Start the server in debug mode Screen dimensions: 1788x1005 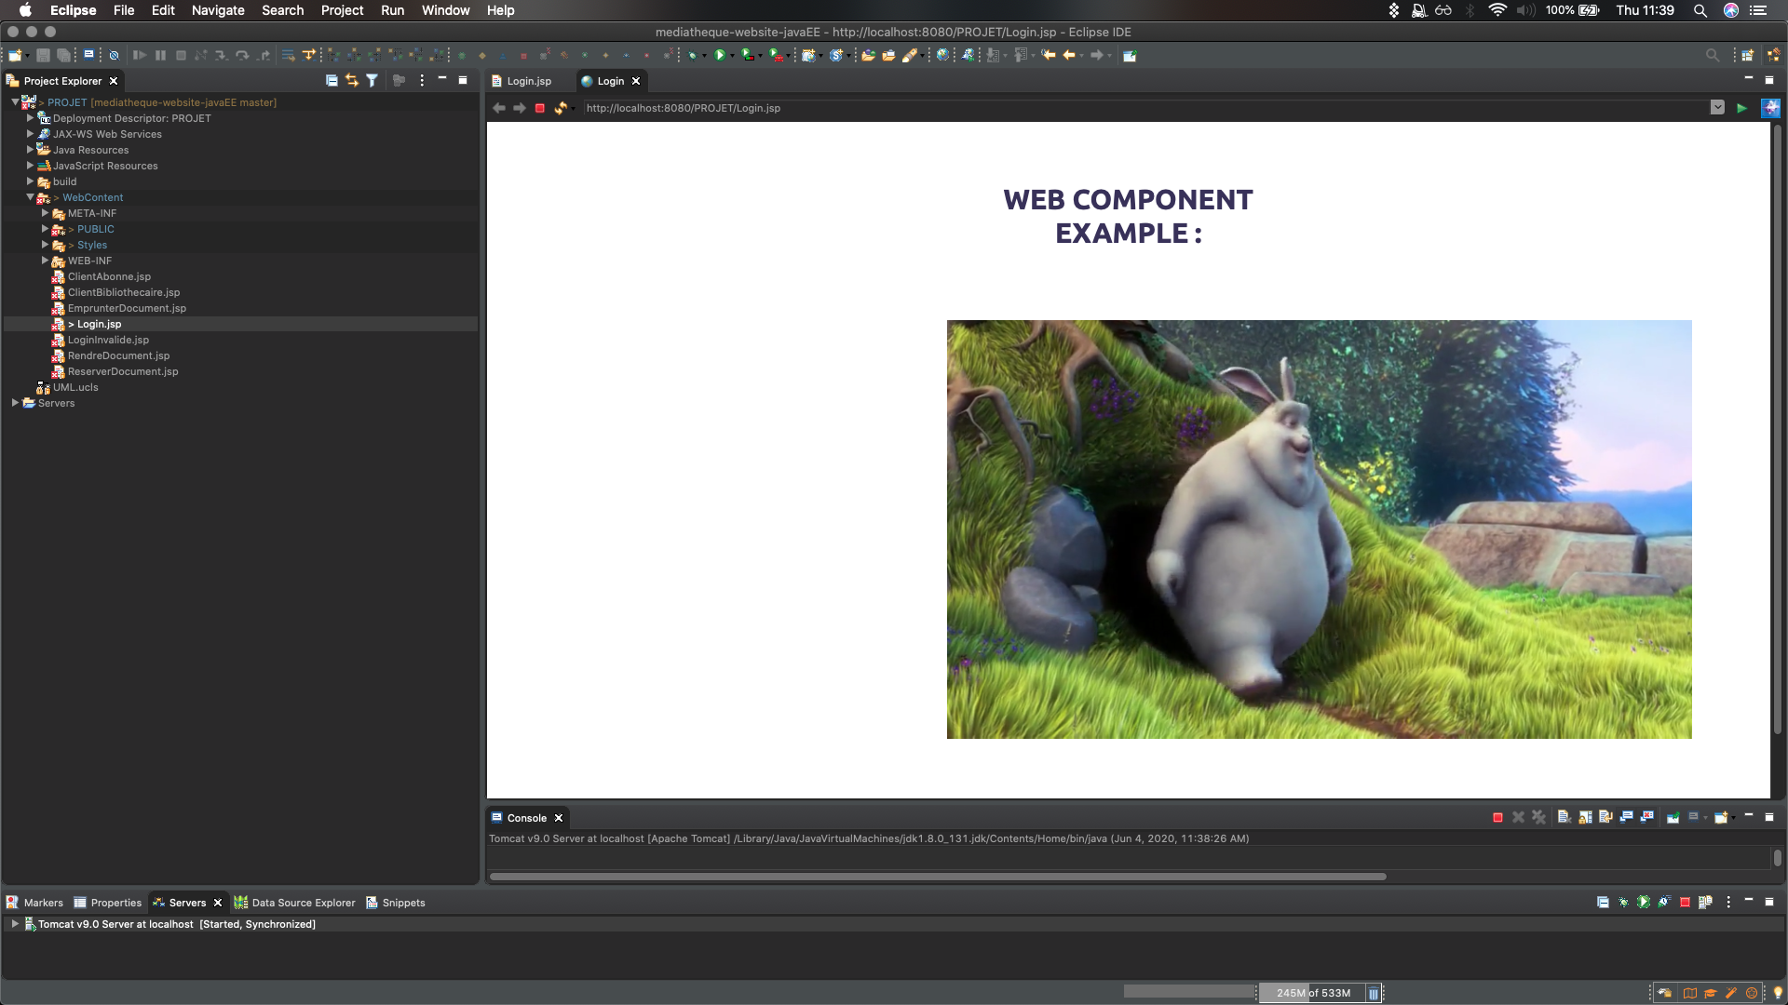1623,903
